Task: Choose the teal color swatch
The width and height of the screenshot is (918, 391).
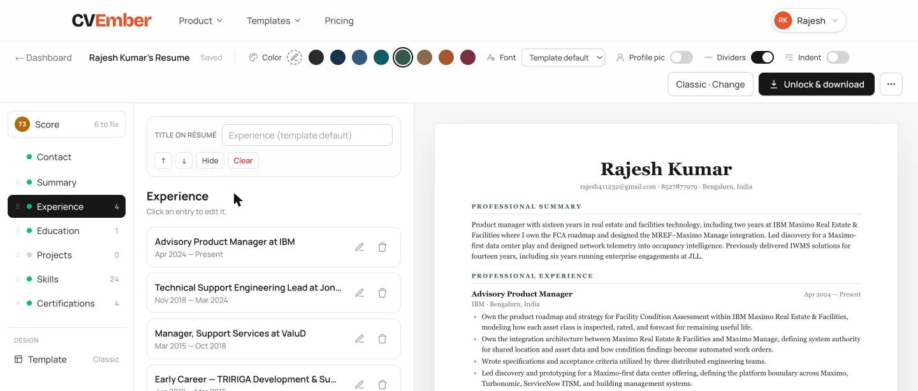Action: pos(381,57)
